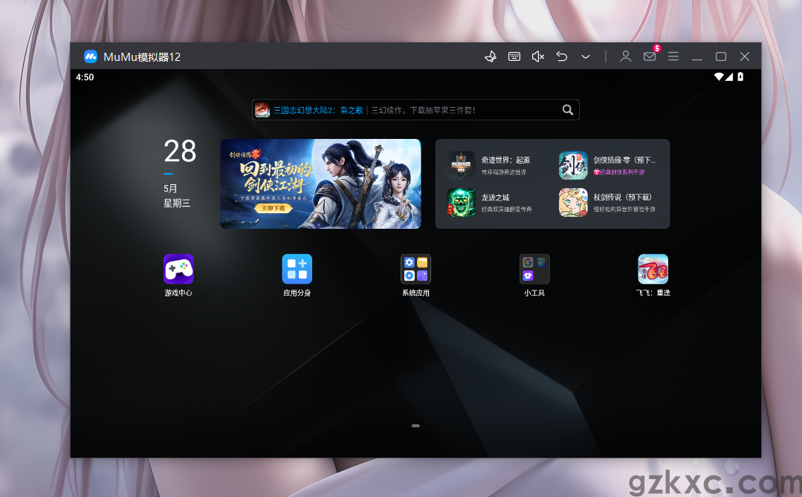
Task: Click inside the search bar field
Action: (x=415, y=109)
